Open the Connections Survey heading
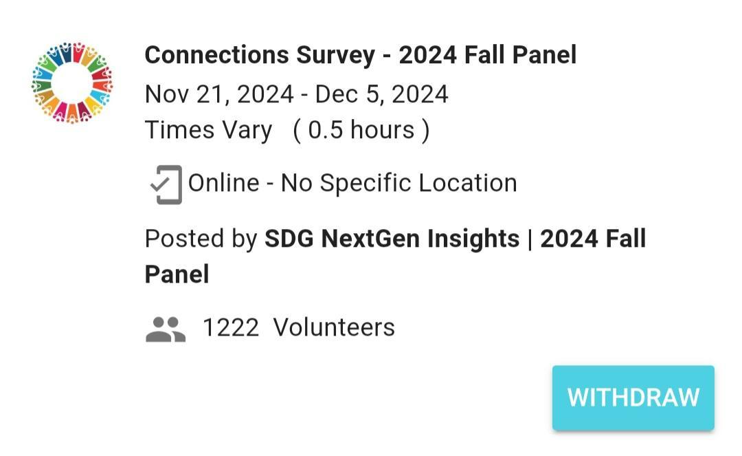This screenshot has width=742, height=456. click(x=360, y=55)
